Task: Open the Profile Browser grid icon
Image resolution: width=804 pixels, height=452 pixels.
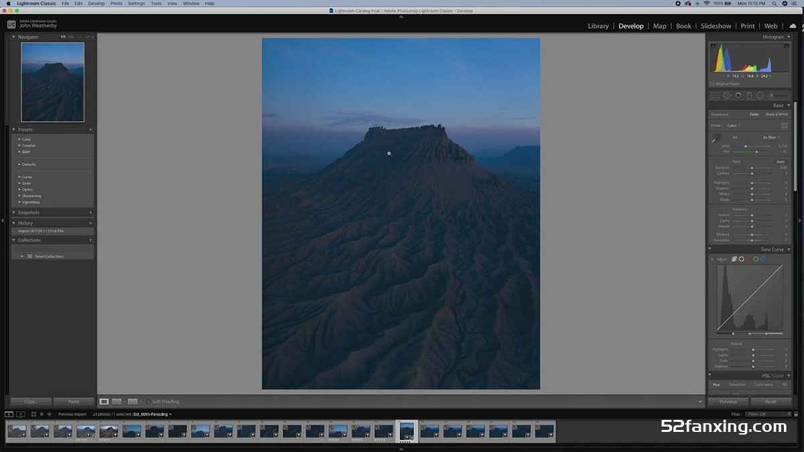Action: 784,125
